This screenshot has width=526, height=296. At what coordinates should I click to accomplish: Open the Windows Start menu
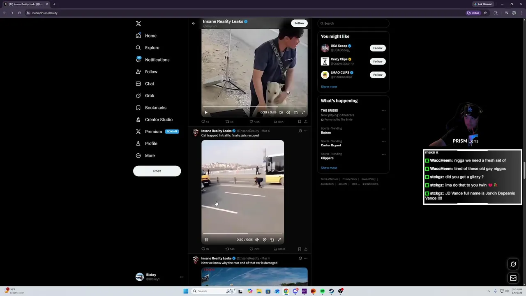186,291
